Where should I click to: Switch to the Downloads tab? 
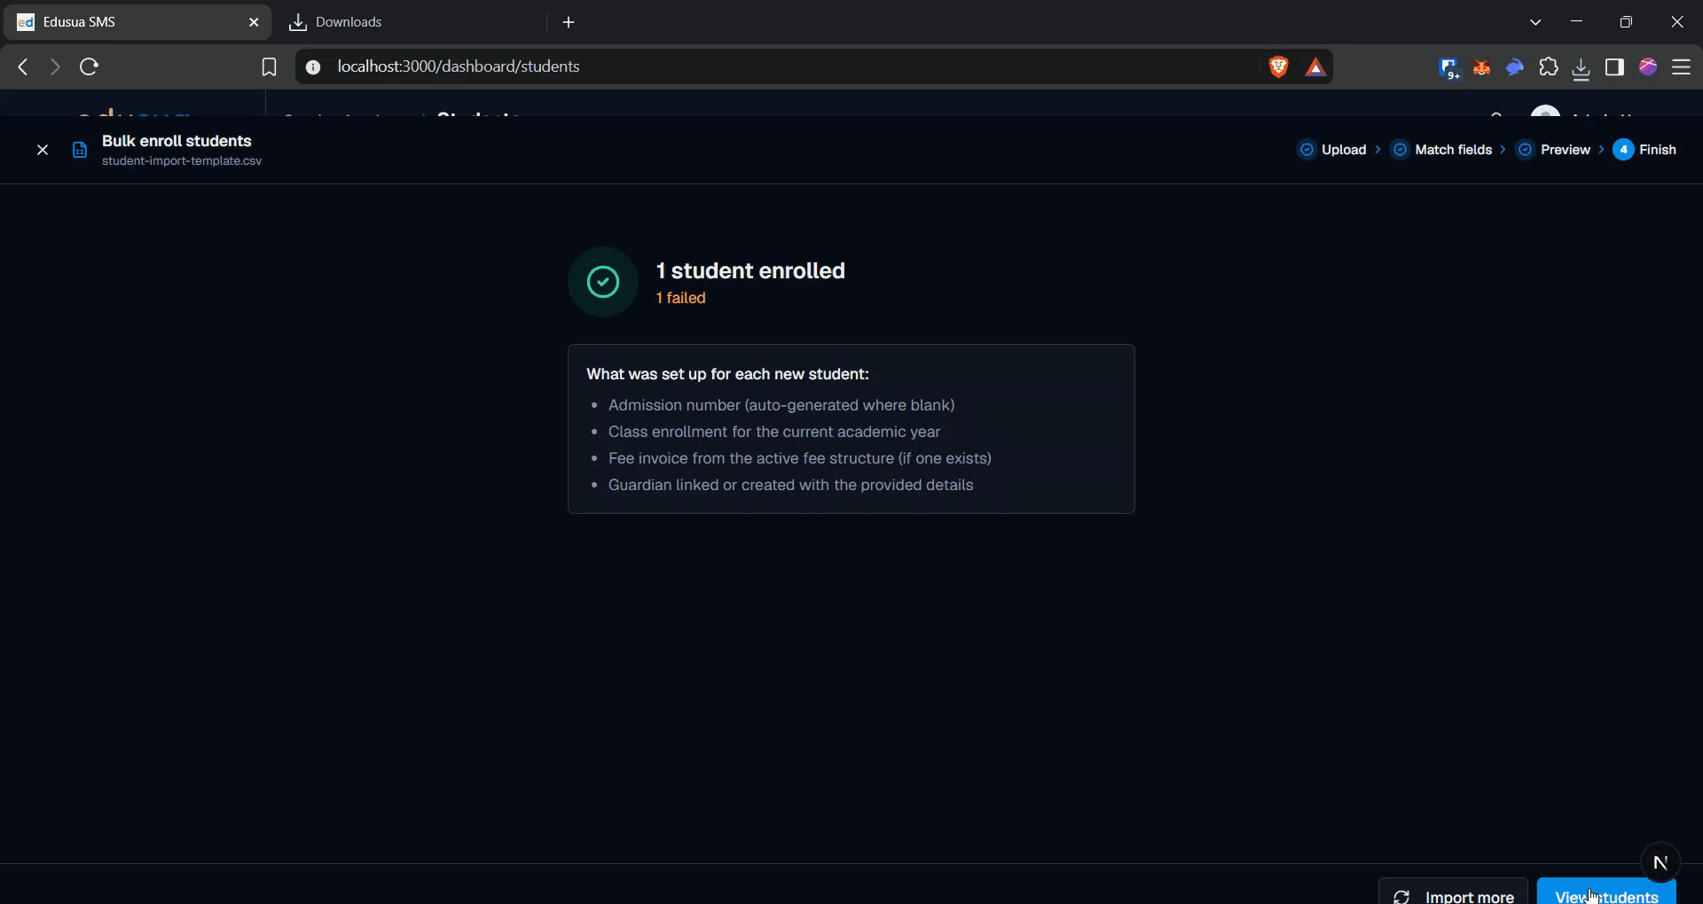pyautogui.click(x=412, y=22)
